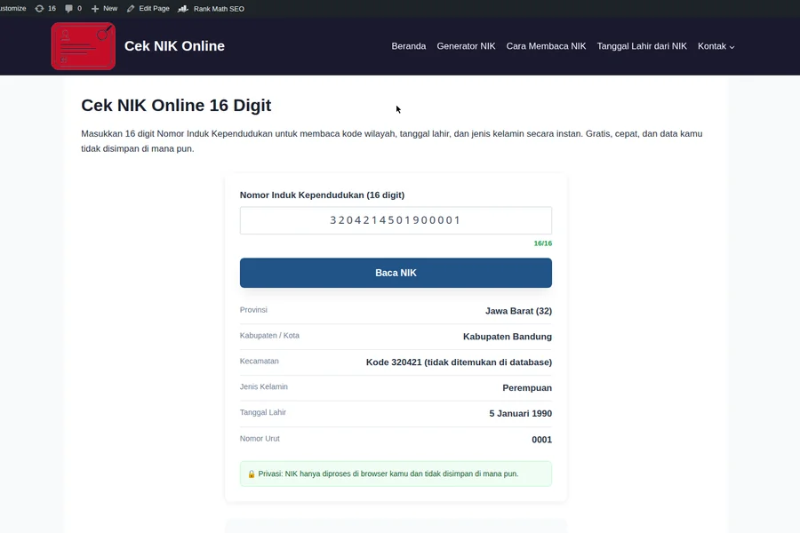This screenshot has width=800, height=533.
Task: Open the Generator NIK menu item
Action: tap(466, 46)
